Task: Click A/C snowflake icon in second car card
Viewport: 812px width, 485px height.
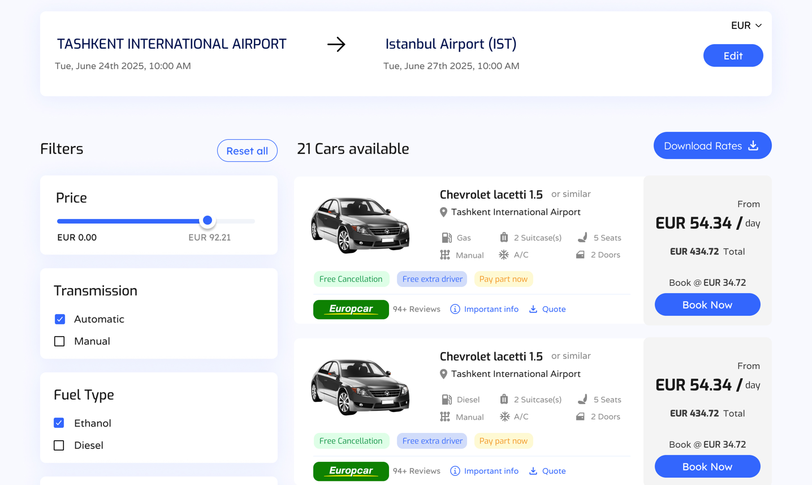Action: point(504,417)
